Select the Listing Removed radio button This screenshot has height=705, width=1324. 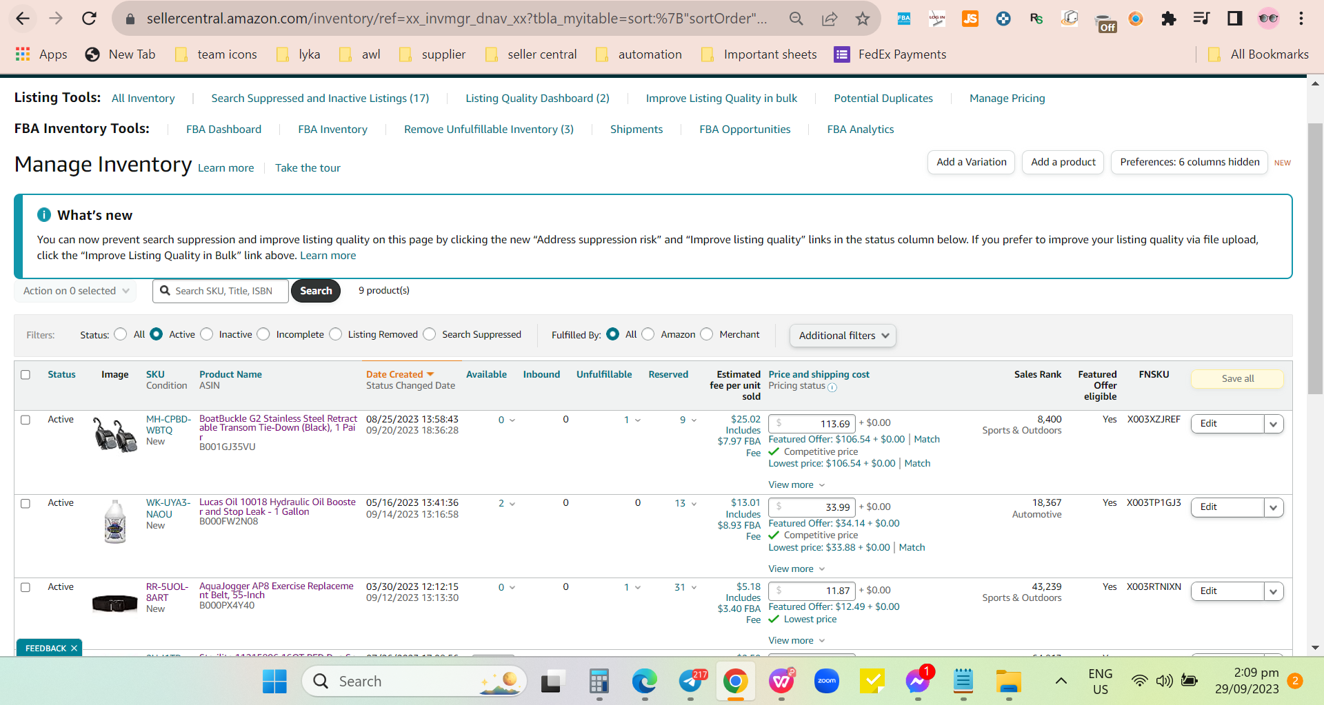tap(336, 334)
